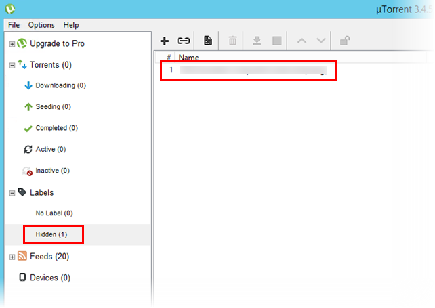Image resolution: width=435 pixels, height=308 pixels.
Task: Click the Active refresh-arrows icon
Action: [28, 150]
